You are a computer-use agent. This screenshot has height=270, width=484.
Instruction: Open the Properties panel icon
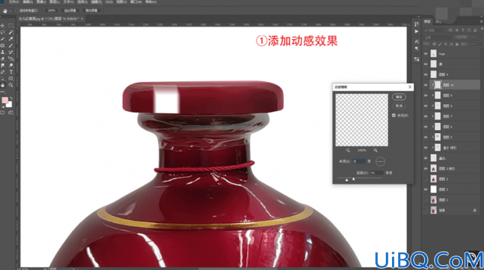point(417,59)
